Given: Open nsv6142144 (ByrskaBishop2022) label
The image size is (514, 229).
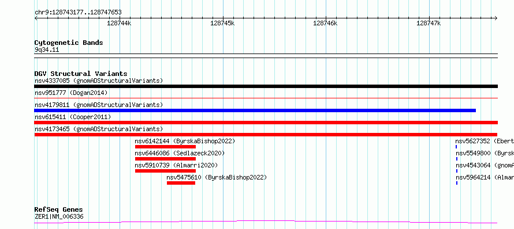Looking at the screenshot, I should click(x=185, y=141).
